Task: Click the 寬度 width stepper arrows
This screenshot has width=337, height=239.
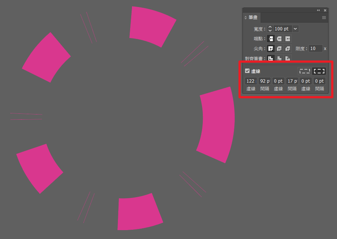Action: [x=270, y=29]
